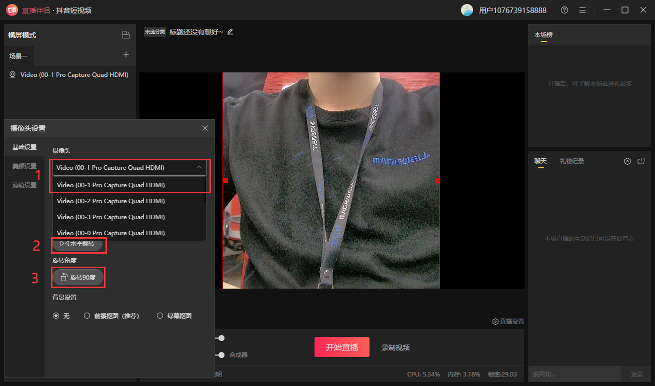Select 绿幕抠图 radio option
655x386 pixels.
coord(160,316)
